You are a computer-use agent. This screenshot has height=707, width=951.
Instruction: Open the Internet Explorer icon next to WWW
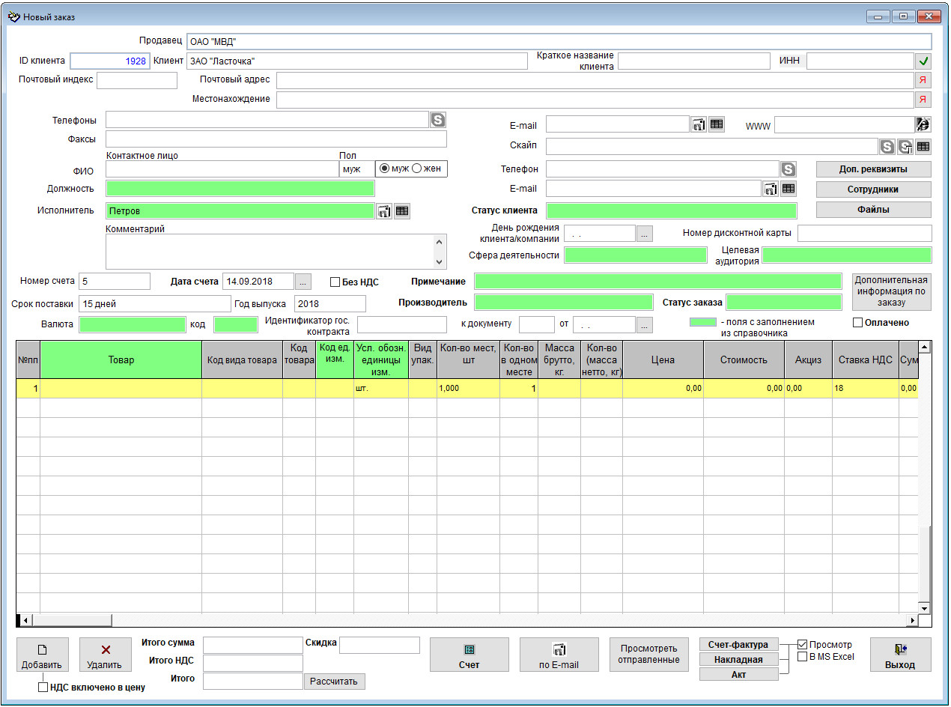point(923,124)
